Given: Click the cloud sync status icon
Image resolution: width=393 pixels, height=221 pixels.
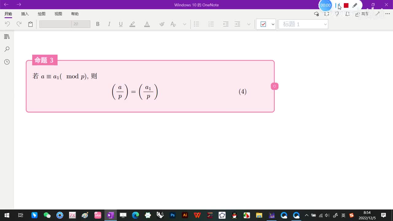Looking at the screenshot, I should 317,14.
